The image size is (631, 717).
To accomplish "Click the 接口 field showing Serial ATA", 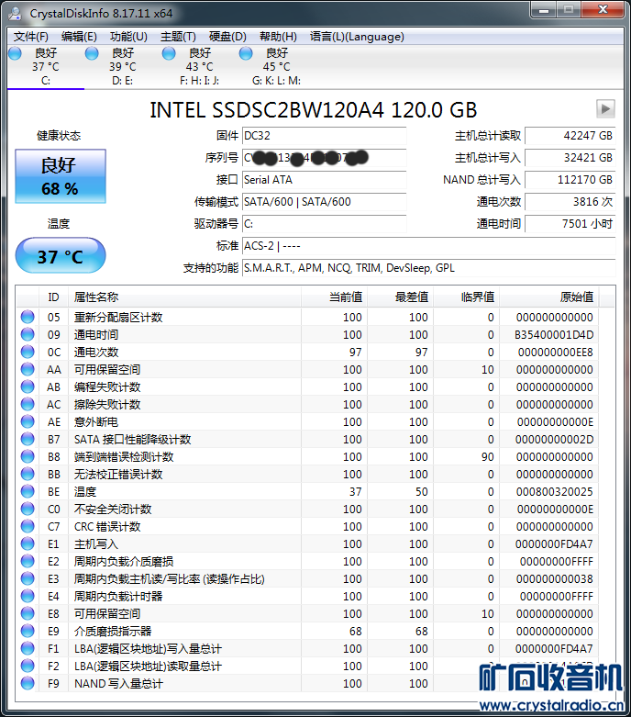I will coord(324,180).
